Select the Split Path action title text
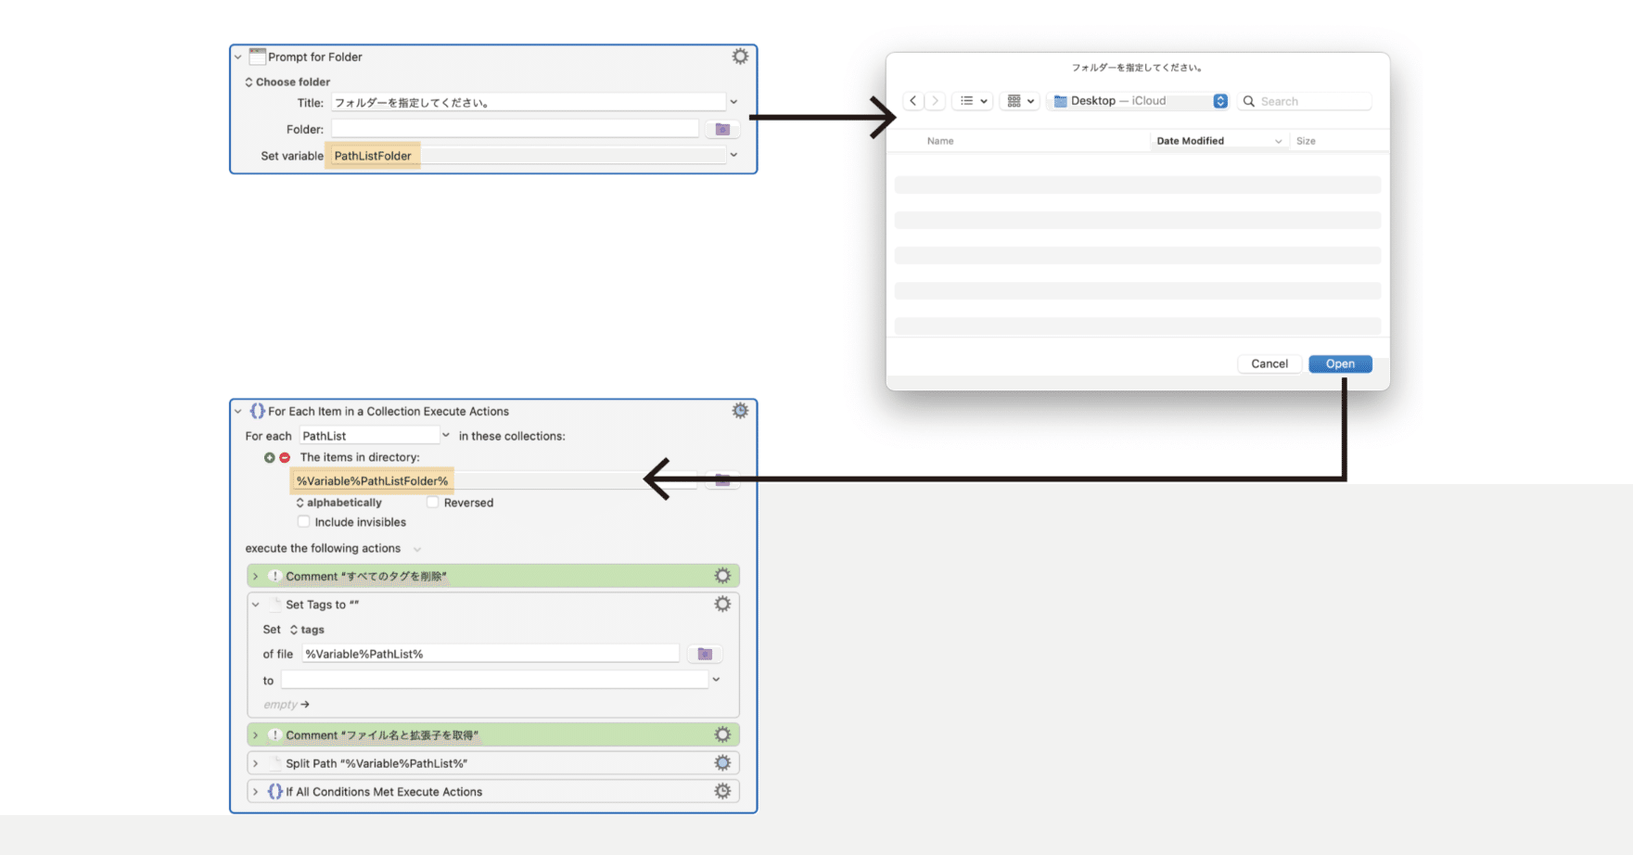 click(376, 764)
